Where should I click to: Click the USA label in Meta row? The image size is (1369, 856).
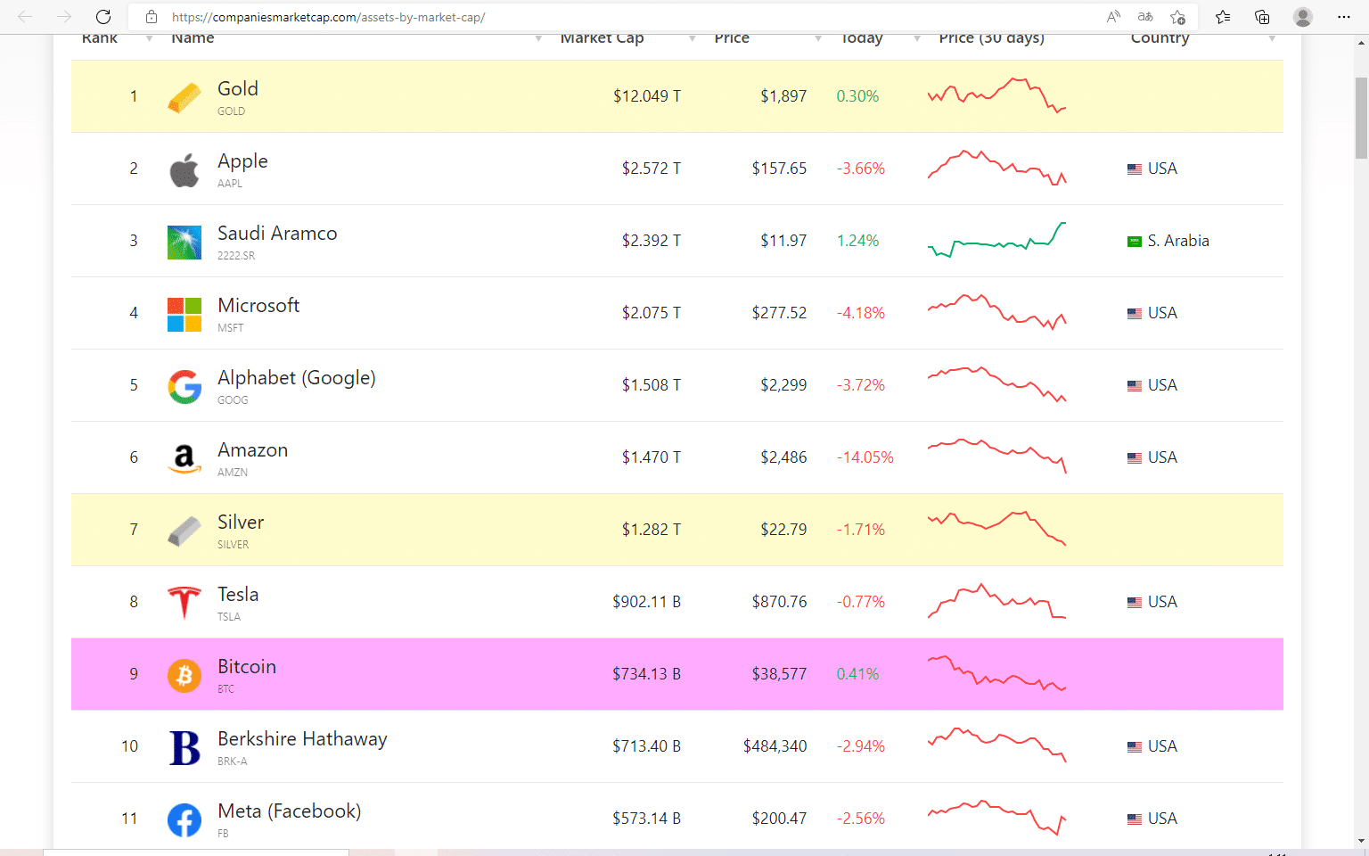click(x=1162, y=819)
